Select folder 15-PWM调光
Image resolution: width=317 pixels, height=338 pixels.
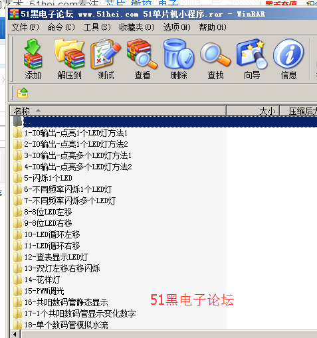(x=44, y=291)
